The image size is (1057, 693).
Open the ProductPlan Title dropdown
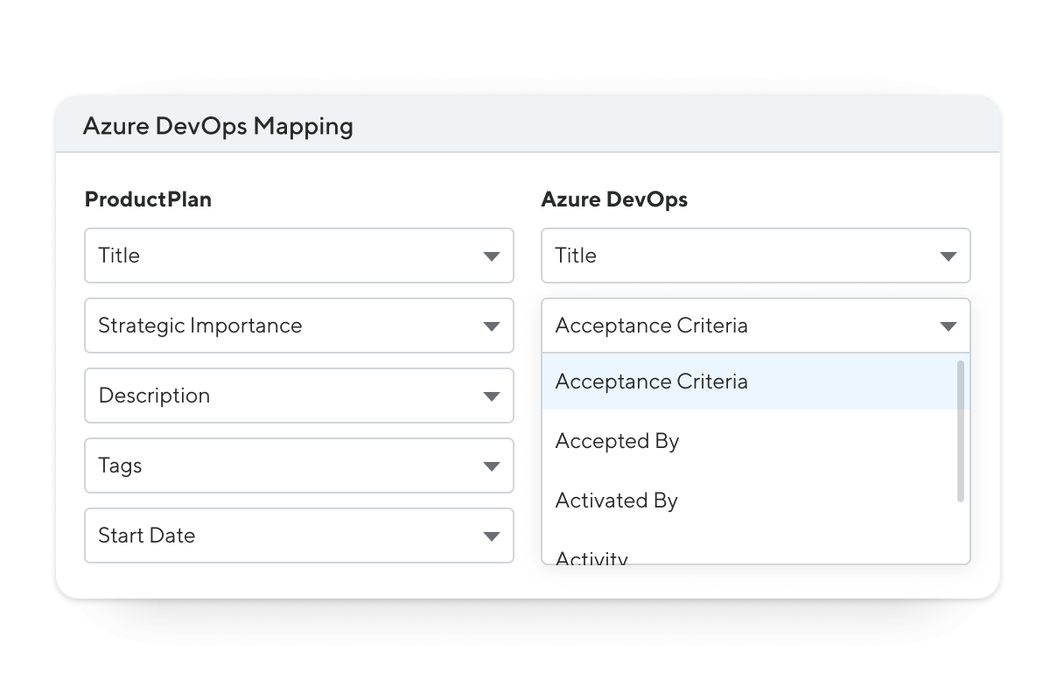tap(298, 255)
